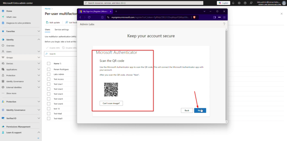Click the Back button in dialog
Screen dimensions: 287x141
point(187,110)
